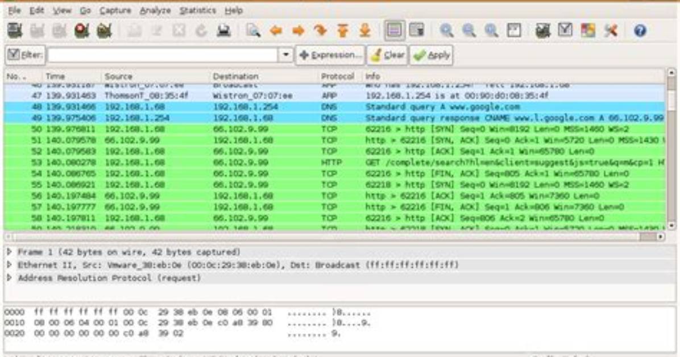Click the grayed capture options icon
Image resolution: width=680 pixels, height=357 pixels.
pyautogui.click(x=38, y=30)
